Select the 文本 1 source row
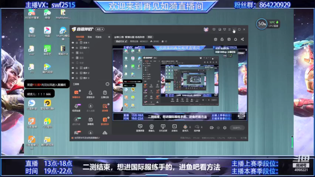 click(91, 43)
